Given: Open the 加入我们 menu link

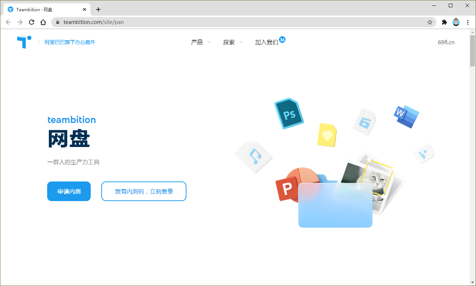Looking at the screenshot, I should 267,42.
